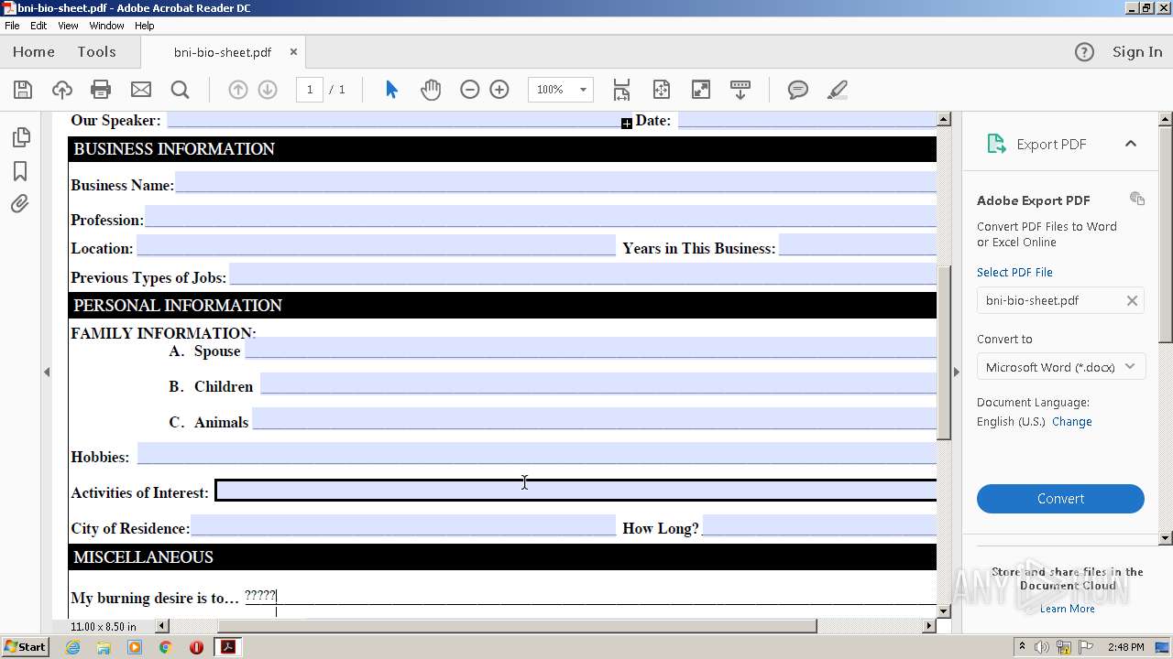Click the Read mode download-arrow icon
1173x659 pixels.
click(x=740, y=90)
